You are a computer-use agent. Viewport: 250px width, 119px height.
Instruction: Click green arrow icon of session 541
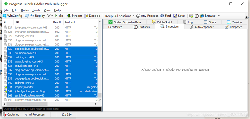tap(5, 87)
